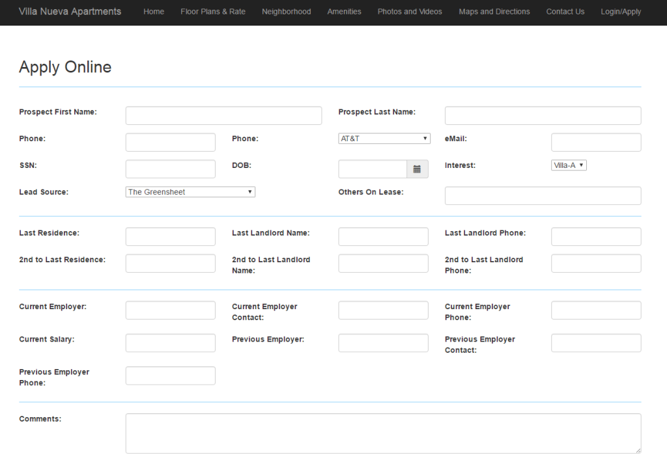
Task: Click the 2nd to Last Residence field
Action: [x=171, y=264]
